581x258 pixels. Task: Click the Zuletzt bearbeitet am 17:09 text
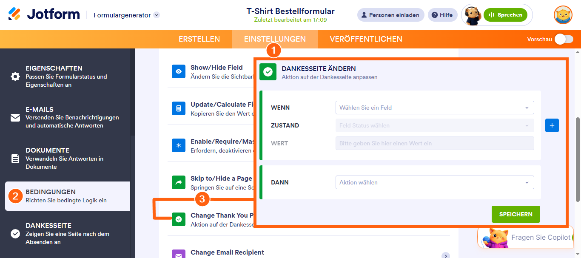click(x=290, y=20)
